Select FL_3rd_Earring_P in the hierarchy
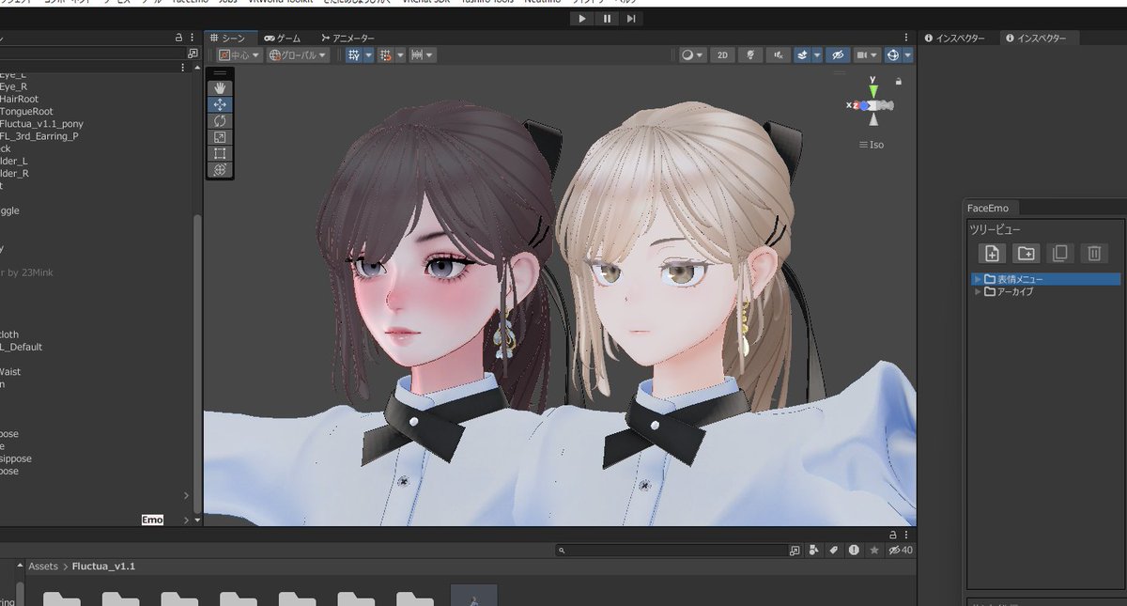Image resolution: width=1127 pixels, height=606 pixels. pos(39,136)
